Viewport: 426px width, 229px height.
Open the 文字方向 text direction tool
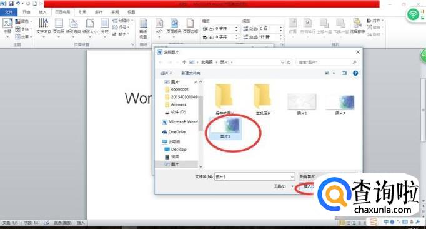pos(44,26)
